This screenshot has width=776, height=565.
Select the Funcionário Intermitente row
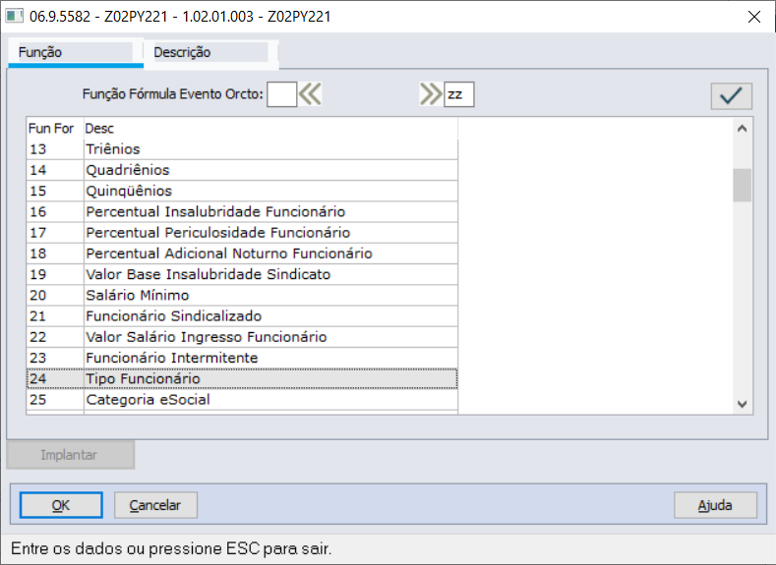[242, 358]
